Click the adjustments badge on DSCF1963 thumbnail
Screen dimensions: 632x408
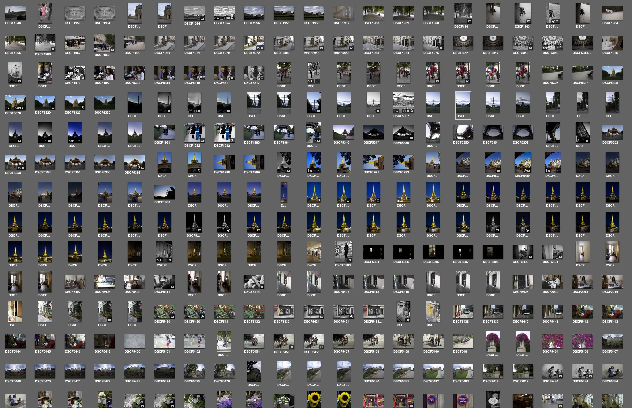pos(529,22)
